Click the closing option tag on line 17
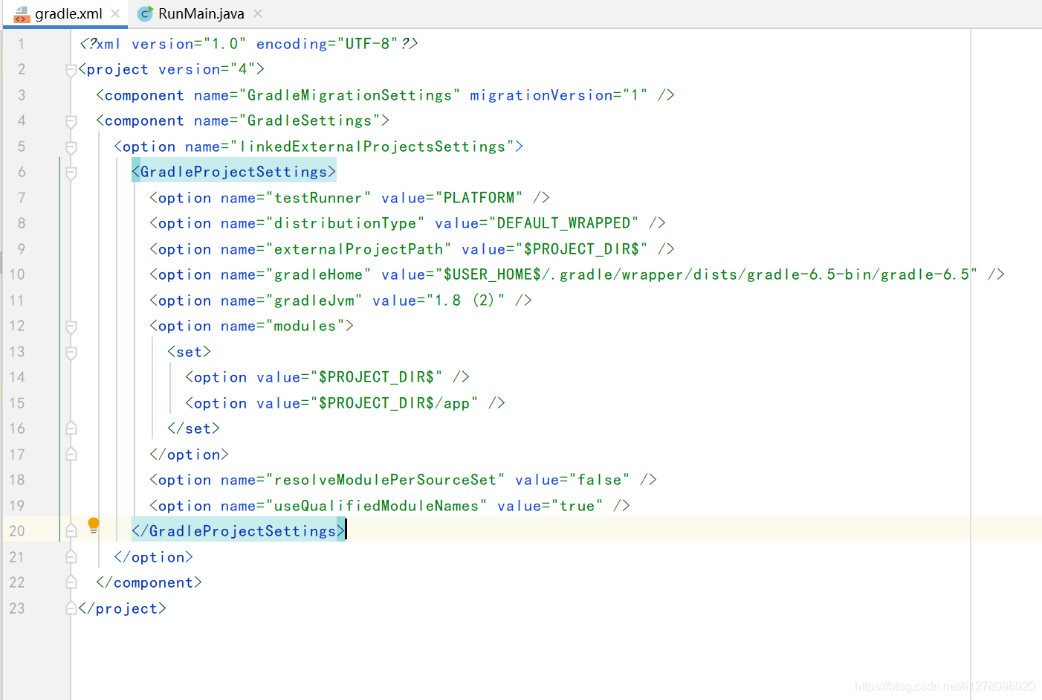The image size is (1042, 700). pos(190,455)
